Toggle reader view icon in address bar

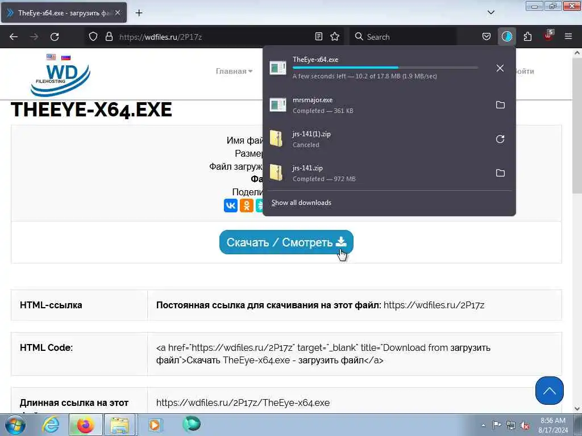coord(318,36)
